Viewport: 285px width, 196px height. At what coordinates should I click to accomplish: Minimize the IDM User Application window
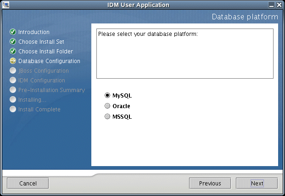coord(272,5)
